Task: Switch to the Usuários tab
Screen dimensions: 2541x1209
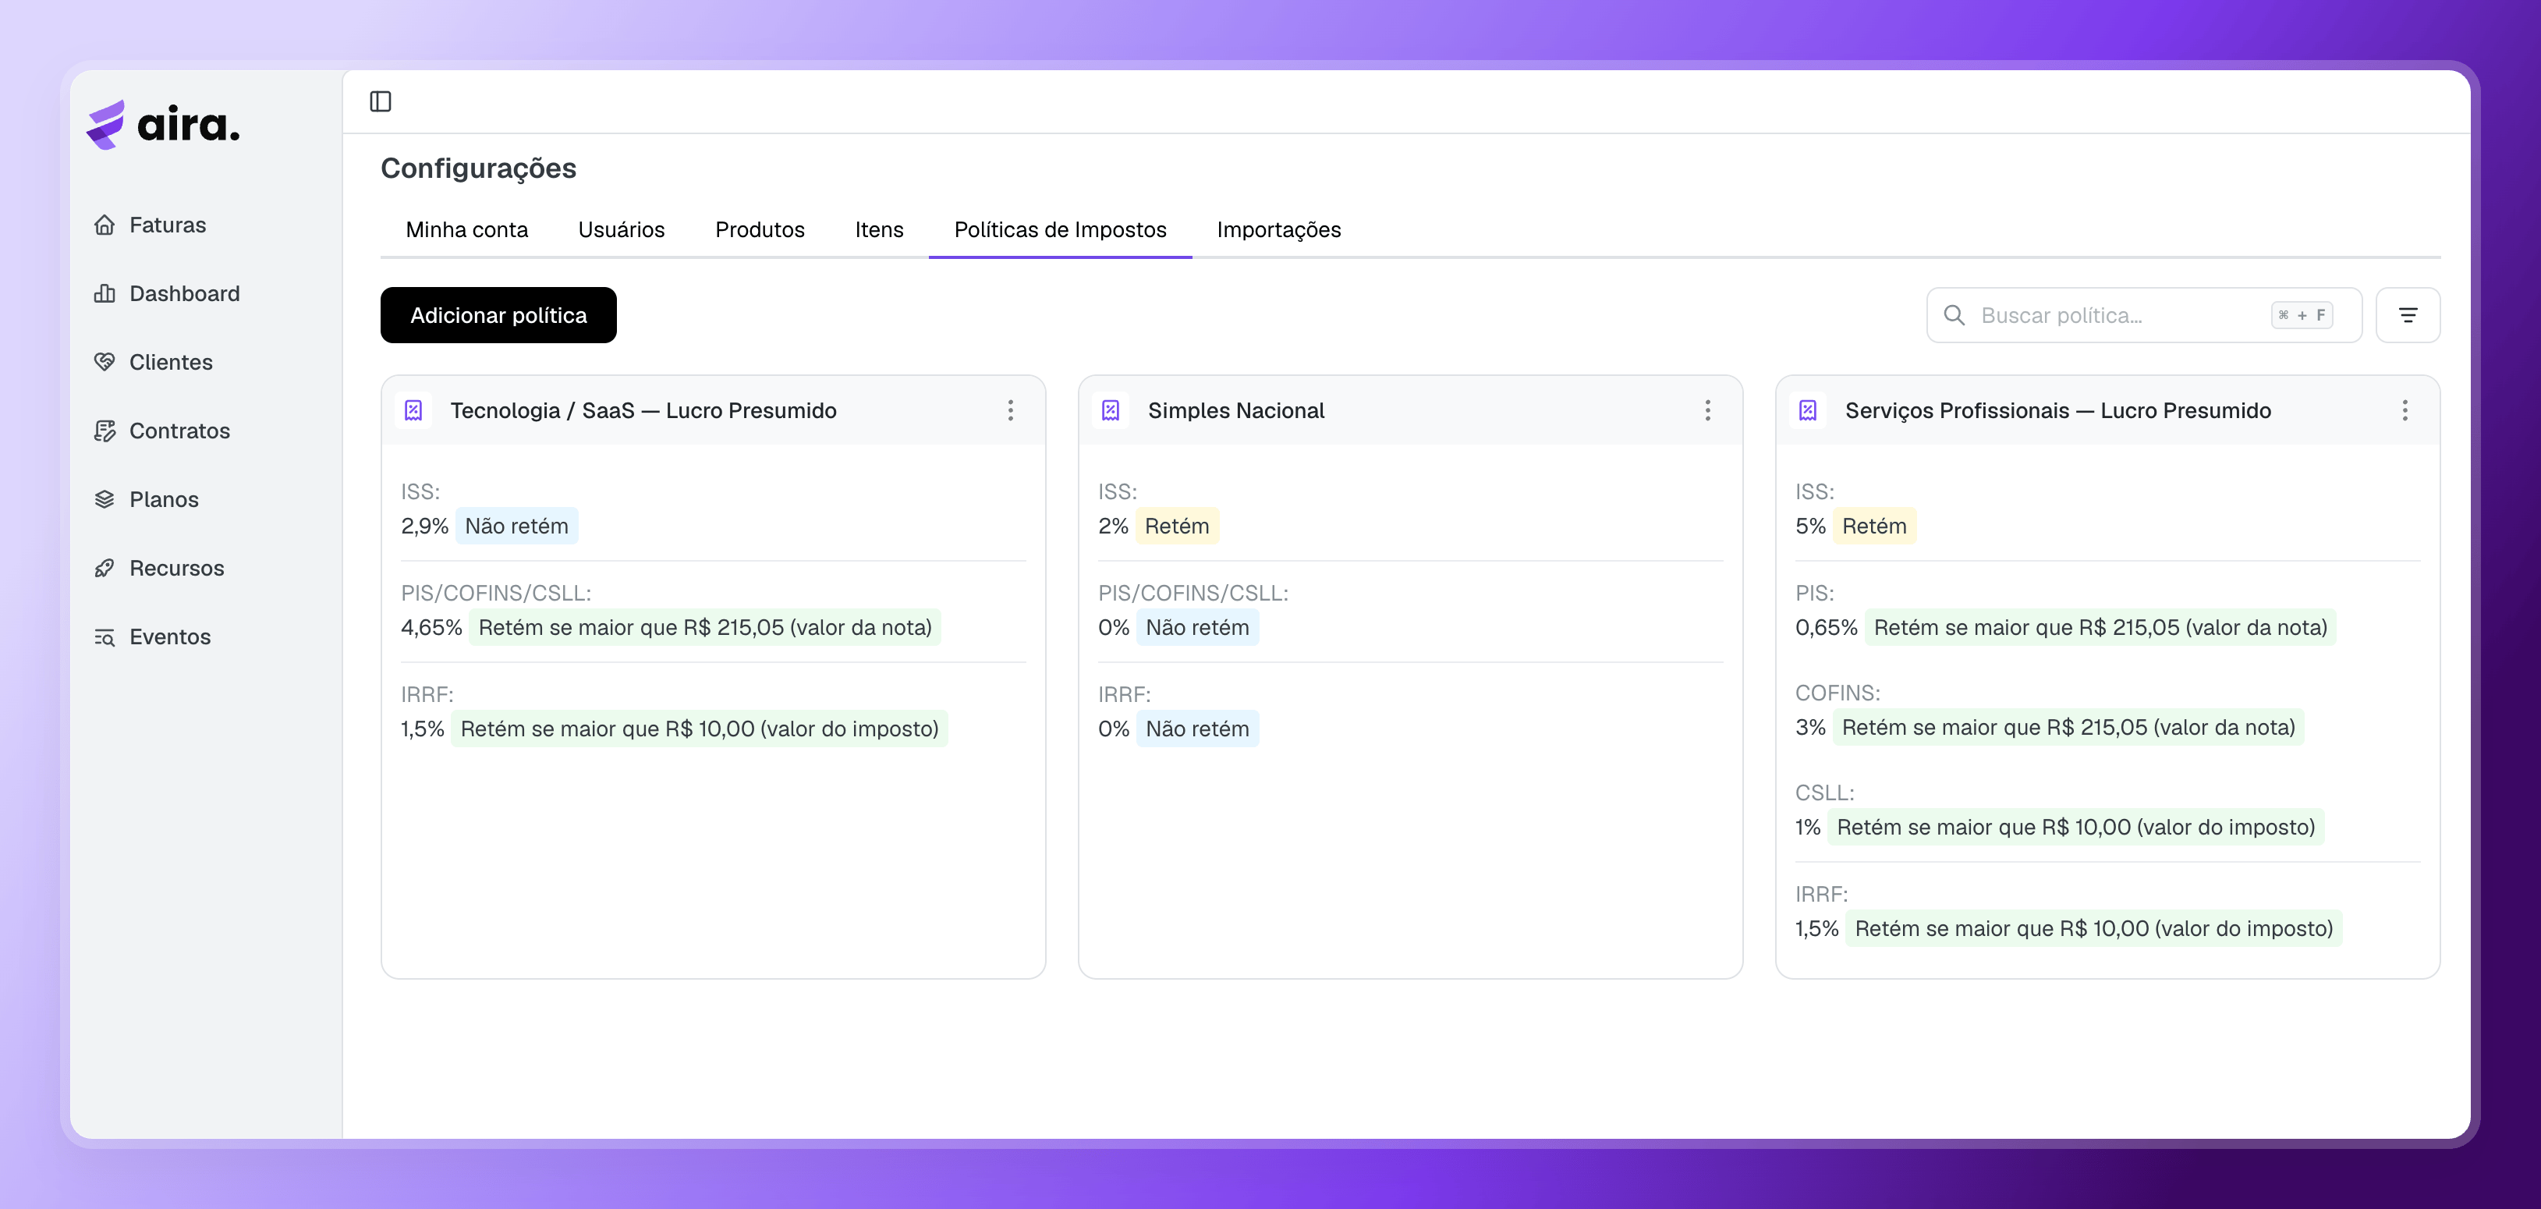Action: [x=622, y=230]
